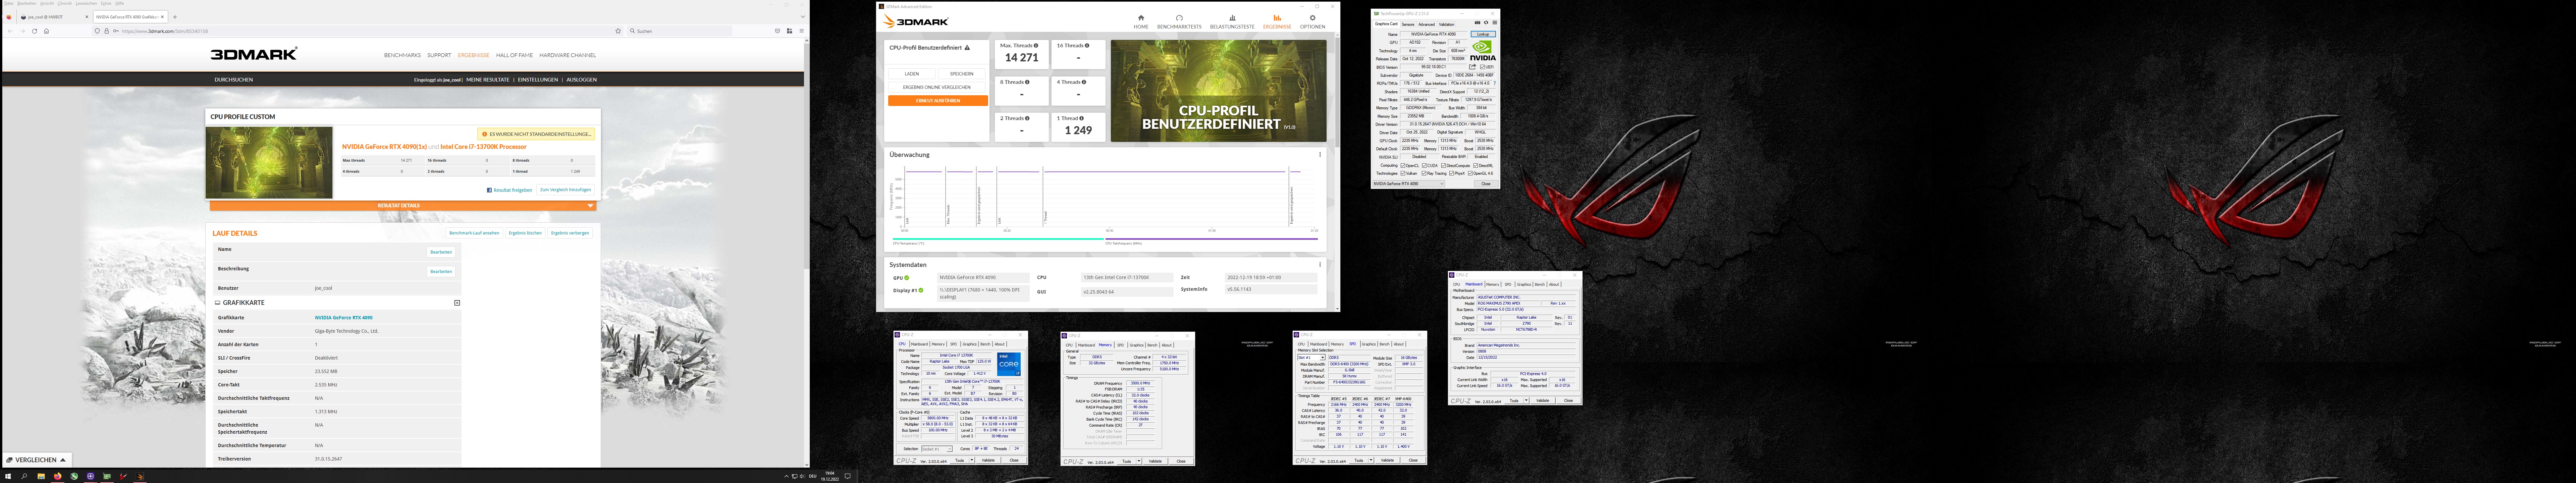This screenshot has height=483, width=2576.
Task: Switch to joe_cool @ HWBOT tab
Action: click(x=55, y=17)
